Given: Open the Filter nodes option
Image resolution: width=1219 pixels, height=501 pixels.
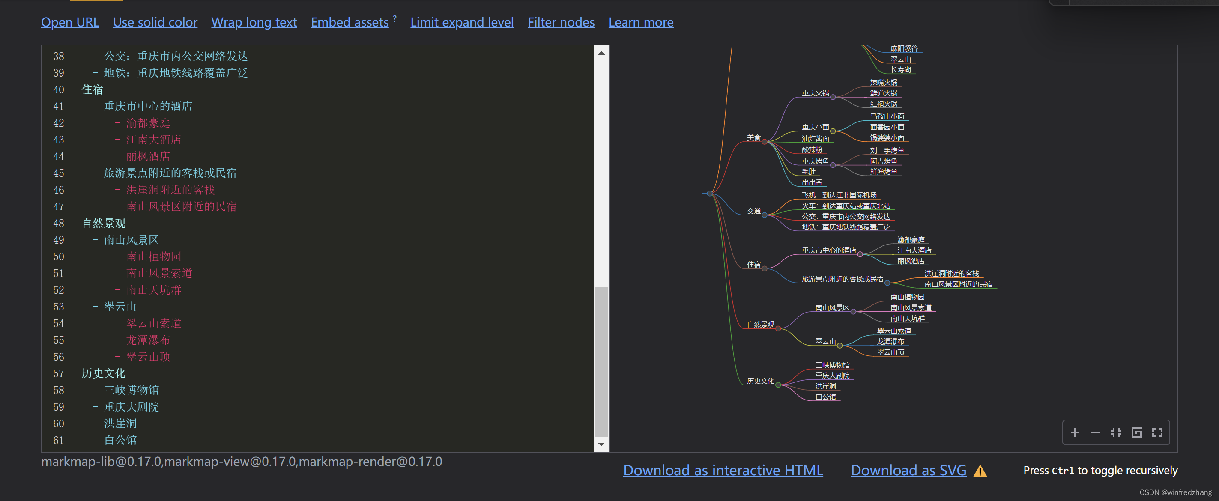Looking at the screenshot, I should click(x=561, y=22).
